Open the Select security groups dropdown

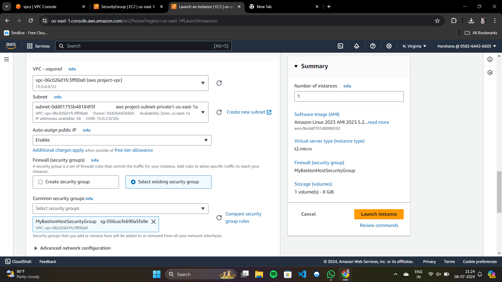(x=120, y=209)
